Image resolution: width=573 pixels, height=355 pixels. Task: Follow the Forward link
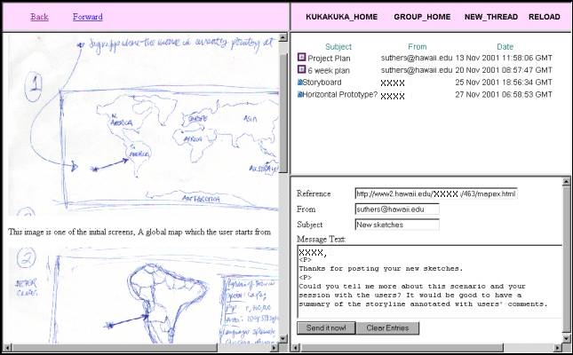pos(87,17)
